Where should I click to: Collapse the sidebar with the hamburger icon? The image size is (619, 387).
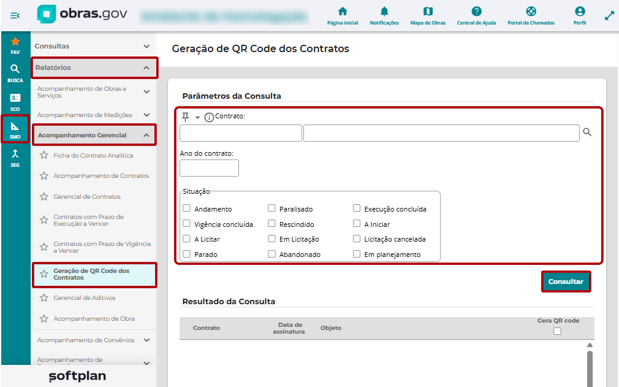15,15
